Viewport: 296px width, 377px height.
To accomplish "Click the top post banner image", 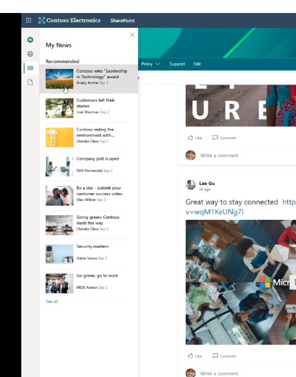I will pos(241,106).
